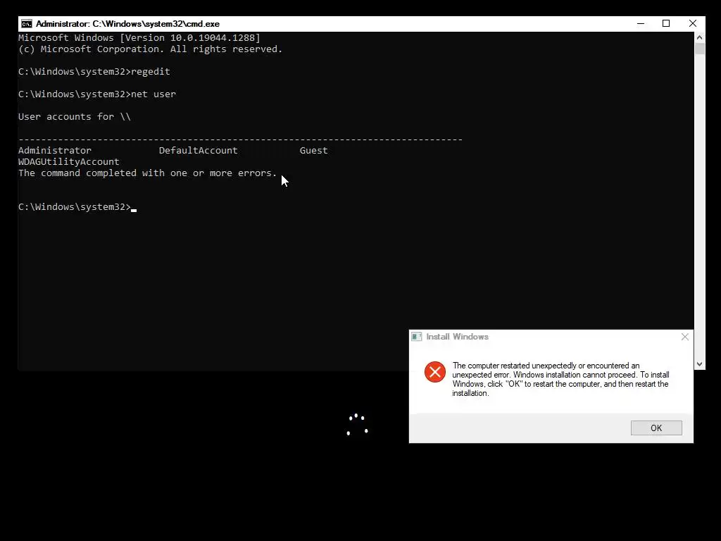Click the 'regedit' command text

pos(151,71)
